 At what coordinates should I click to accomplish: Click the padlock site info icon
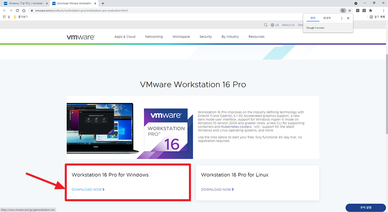coord(32,11)
